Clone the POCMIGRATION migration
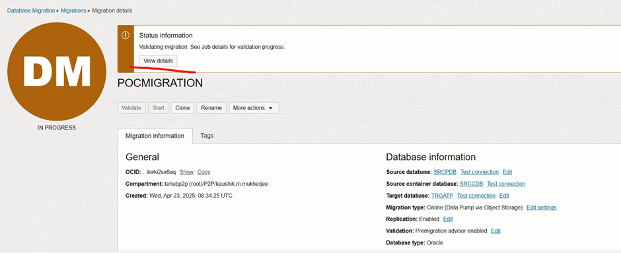 [x=182, y=108]
